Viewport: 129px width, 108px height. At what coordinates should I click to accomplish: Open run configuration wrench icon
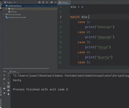pyautogui.click(x=4, y=79)
